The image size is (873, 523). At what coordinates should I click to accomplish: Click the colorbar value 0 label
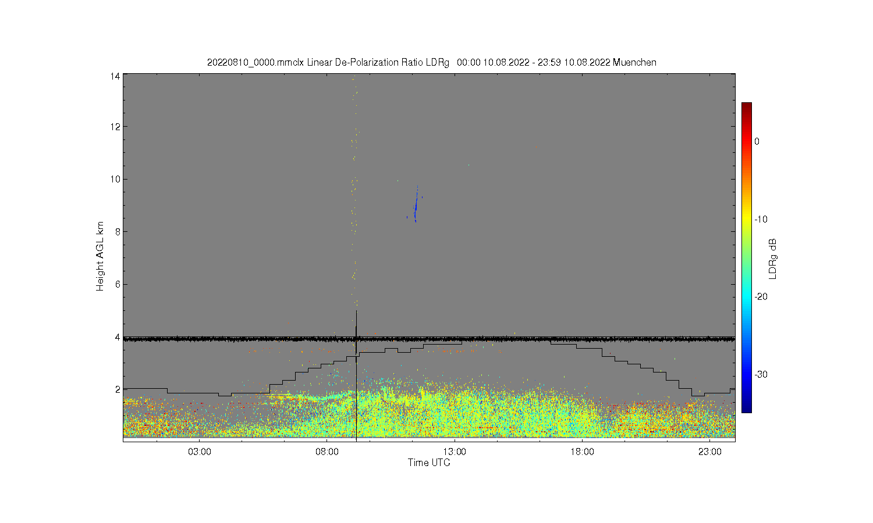[757, 141]
